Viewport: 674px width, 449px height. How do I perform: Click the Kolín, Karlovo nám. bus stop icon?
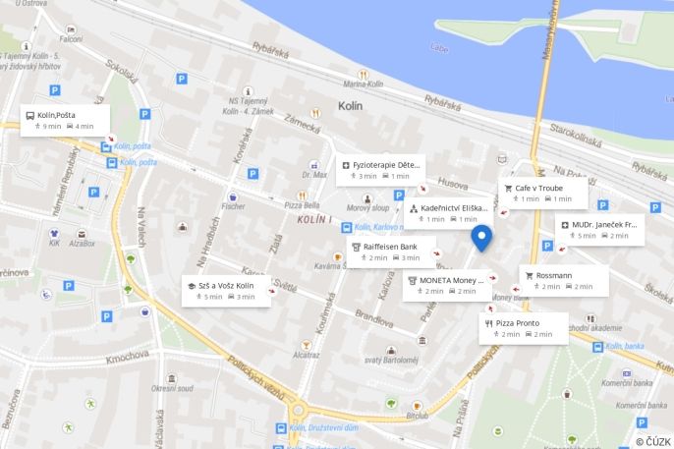coord(347,227)
